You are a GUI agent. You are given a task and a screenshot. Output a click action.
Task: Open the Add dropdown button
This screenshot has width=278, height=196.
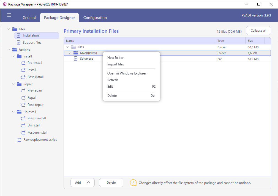click(x=83, y=183)
